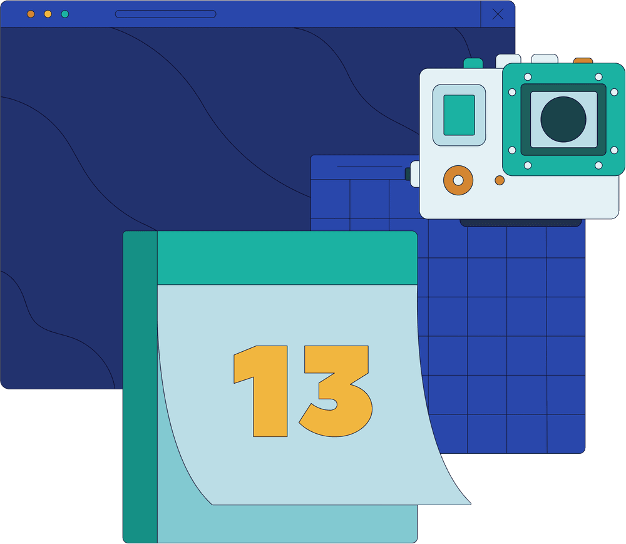Viewport: 626px width, 544px height.
Task: Click the teal header band of the calendar
Action: (x=287, y=258)
